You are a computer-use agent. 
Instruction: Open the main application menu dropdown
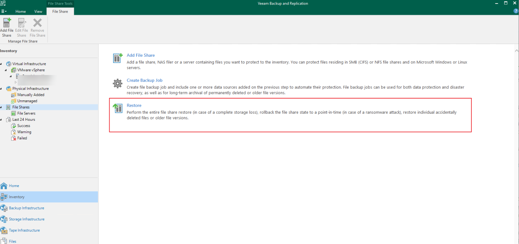(x=4, y=12)
